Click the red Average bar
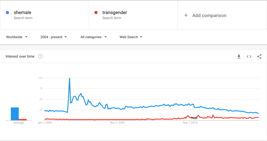 [23, 119]
